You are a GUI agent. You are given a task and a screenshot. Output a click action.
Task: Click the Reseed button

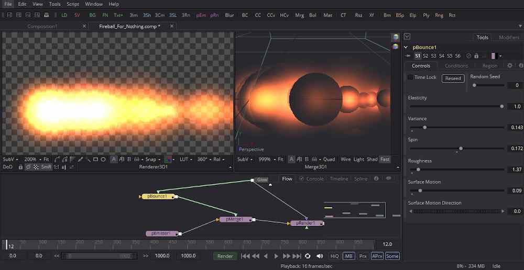(453, 78)
